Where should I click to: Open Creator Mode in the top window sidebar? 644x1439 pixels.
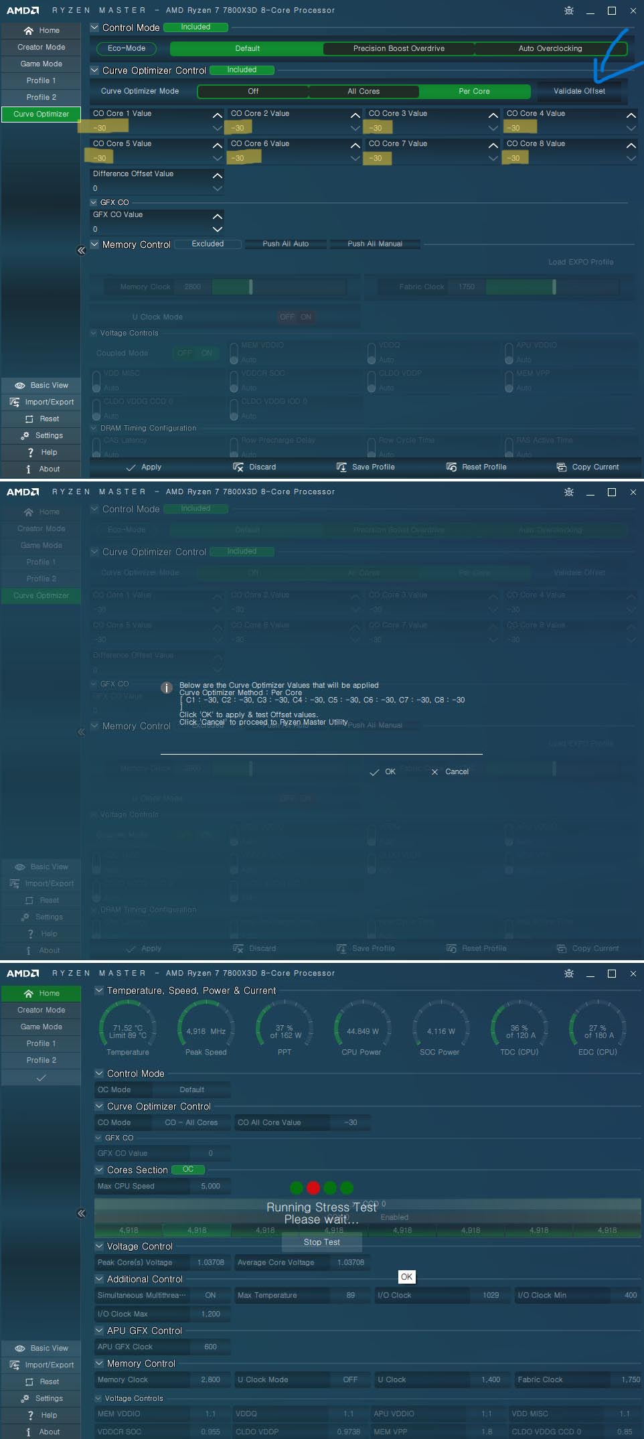click(x=41, y=47)
